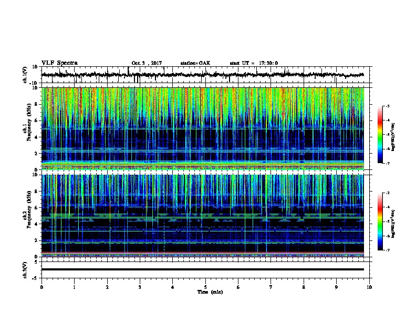Click the "5" tick on ch.3(V) axis
This screenshot has height=322, width=416.
pyautogui.click(x=36, y=262)
